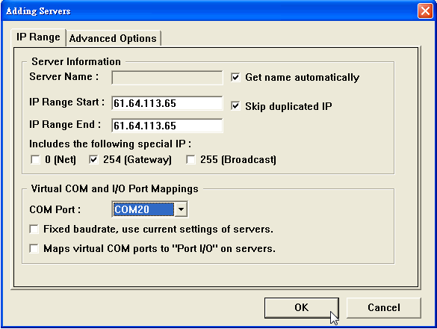
Task: Close the Adding Servers dialog
Action: 425,11
